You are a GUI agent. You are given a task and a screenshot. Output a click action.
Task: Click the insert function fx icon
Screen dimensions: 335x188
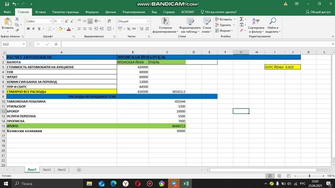point(56,44)
